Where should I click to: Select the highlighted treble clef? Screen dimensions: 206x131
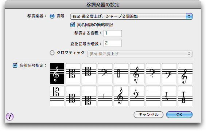click(57, 74)
